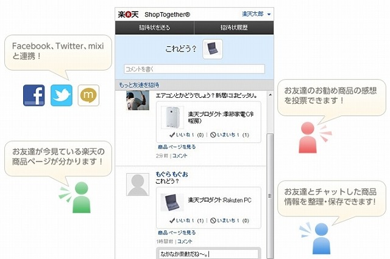Click the green person figure icon
Image resolution: width=390 pixels, height=259 pixels.
tap(81, 197)
